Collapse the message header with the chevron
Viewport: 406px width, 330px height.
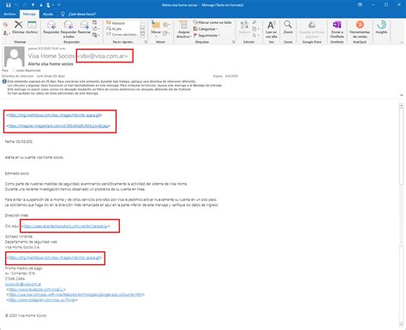coord(401,95)
